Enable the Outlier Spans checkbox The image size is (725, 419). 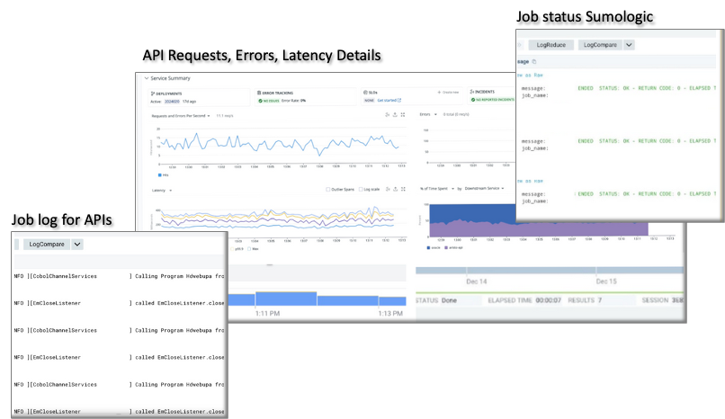(x=327, y=190)
